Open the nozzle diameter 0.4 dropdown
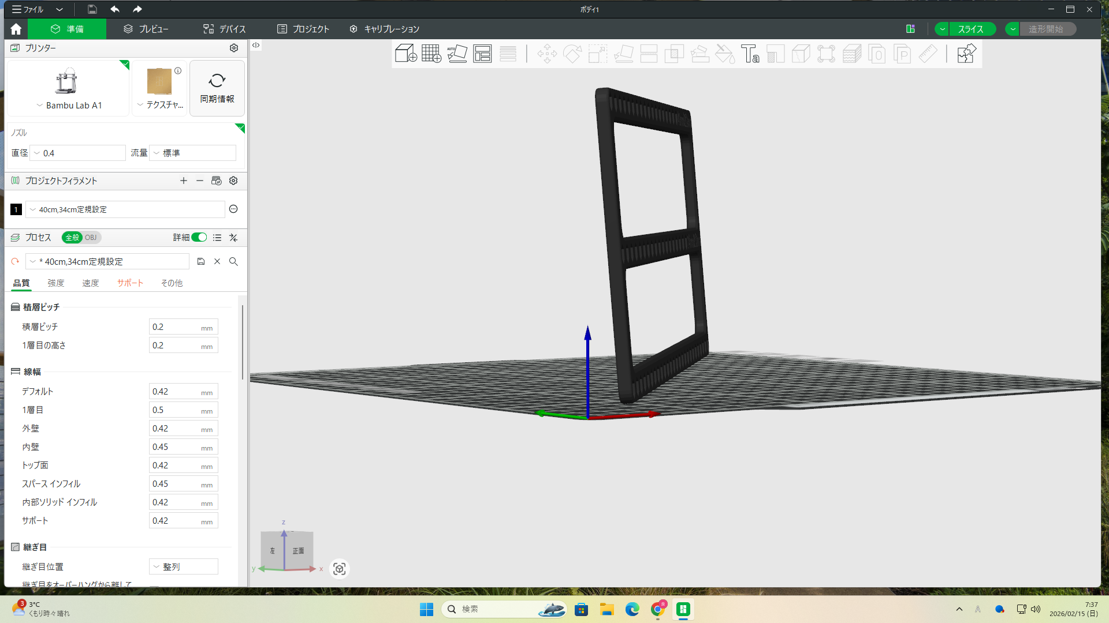 77,153
